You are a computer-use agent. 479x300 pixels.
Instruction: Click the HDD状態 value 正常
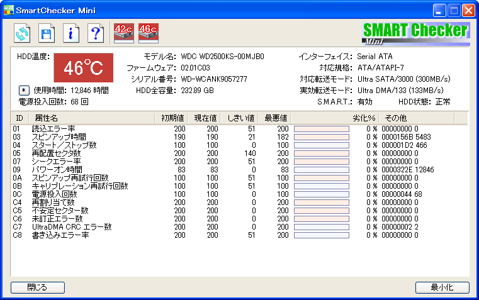pyautogui.click(x=442, y=102)
